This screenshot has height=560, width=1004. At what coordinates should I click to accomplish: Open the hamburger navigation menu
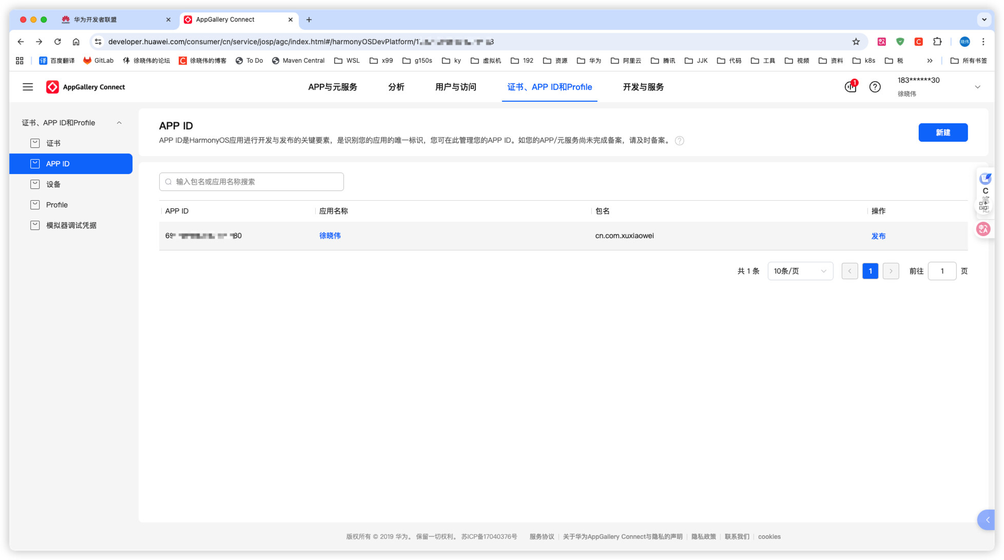tap(28, 87)
